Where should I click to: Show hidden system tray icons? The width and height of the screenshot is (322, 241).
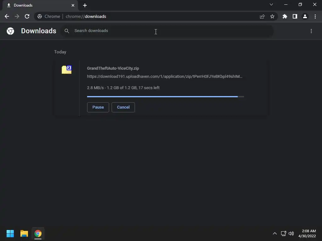(x=275, y=233)
